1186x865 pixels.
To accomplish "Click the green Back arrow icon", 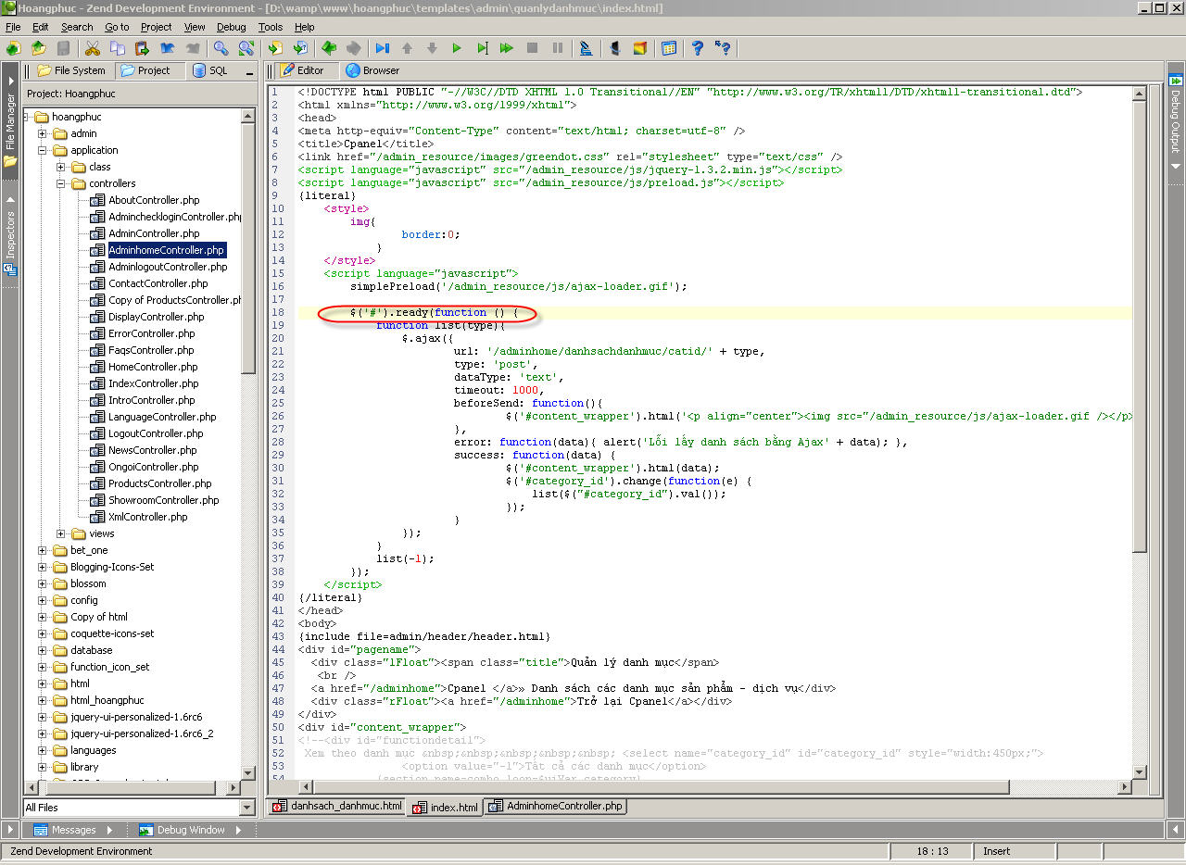I will coord(328,48).
